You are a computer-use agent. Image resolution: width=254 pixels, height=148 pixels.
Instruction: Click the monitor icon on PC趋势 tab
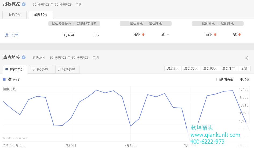coord(33,69)
